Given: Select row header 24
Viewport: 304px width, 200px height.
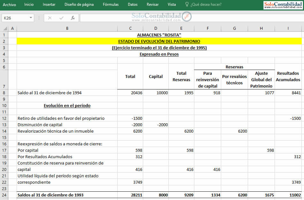Looking at the screenshot, I should 4,195.
